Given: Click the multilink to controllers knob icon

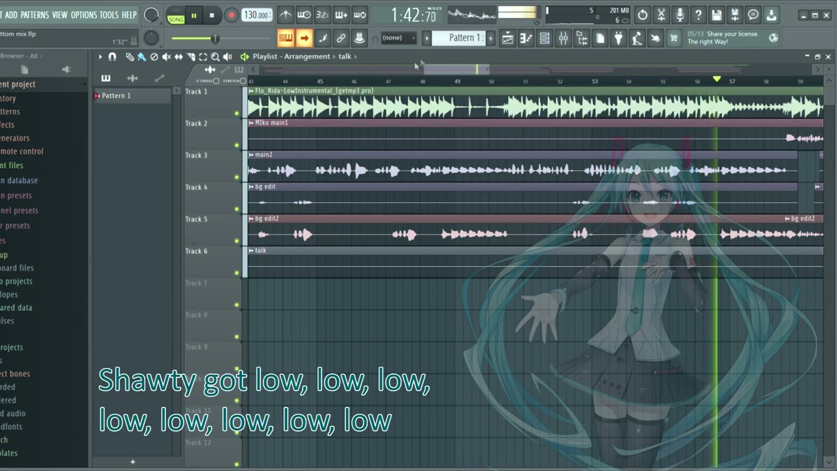Looking at the screenshot, I should (x=360, y=38).
